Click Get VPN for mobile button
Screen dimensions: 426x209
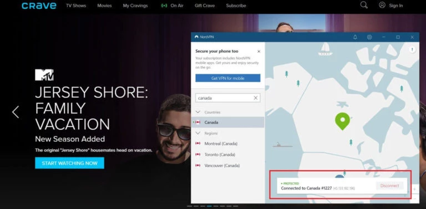[x=227, y=78]
